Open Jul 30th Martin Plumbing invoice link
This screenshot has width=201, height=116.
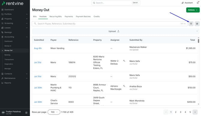pos(38,88)
